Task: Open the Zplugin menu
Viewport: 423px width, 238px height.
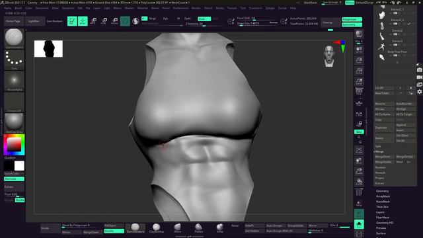Action: pos(270,8)
